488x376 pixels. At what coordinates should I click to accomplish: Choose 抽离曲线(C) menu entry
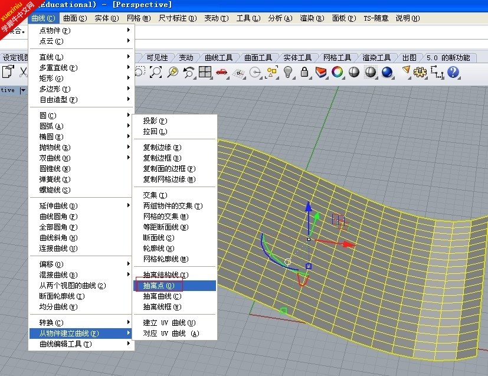tap(175, 296)
